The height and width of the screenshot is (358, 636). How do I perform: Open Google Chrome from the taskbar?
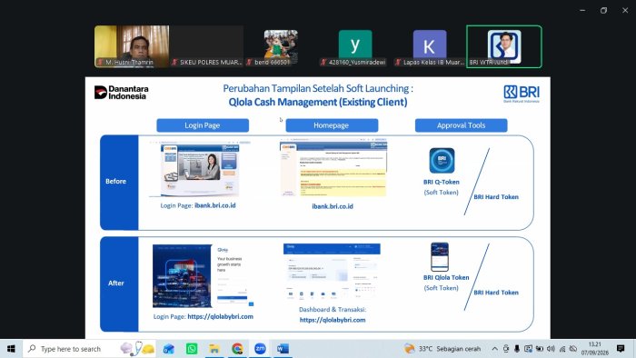click(x=237, y=349)
